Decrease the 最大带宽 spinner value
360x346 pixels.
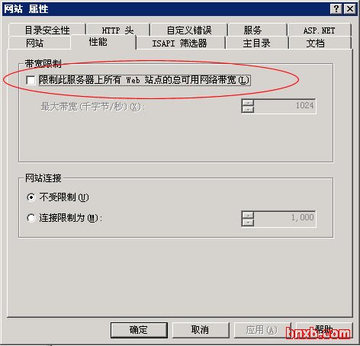(248, 110)
